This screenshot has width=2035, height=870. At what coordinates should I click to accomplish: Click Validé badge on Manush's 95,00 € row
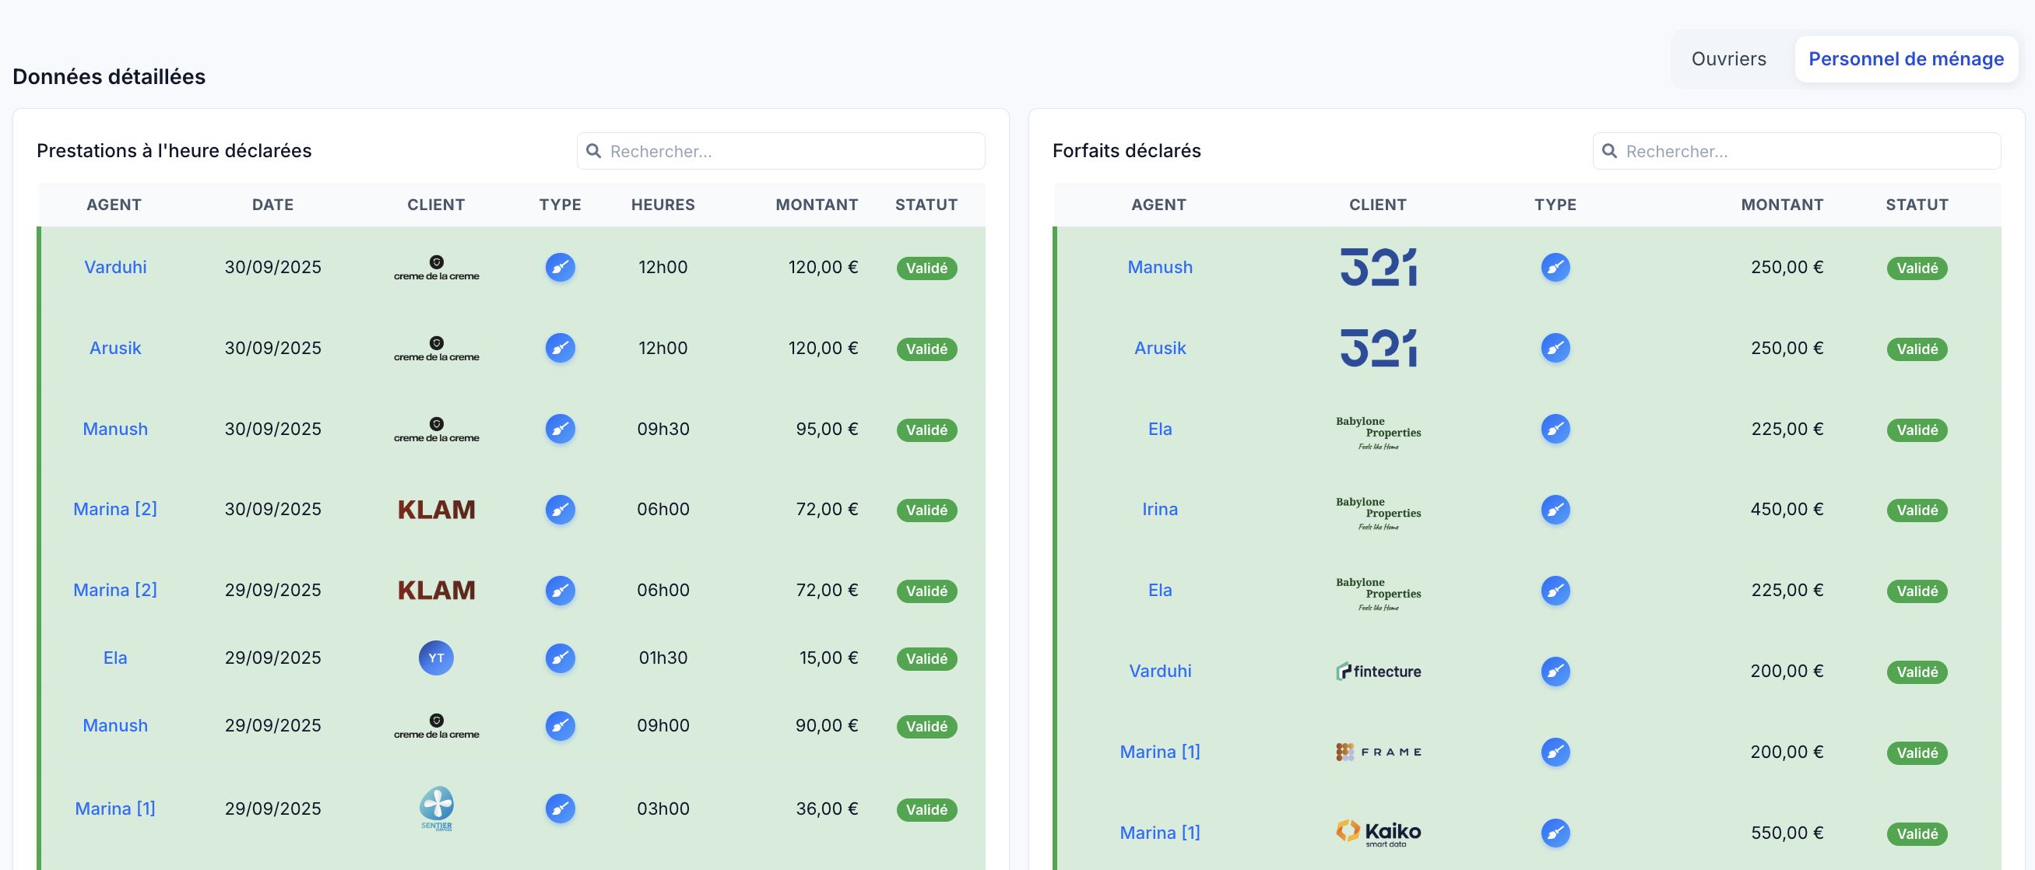point(926,430)
